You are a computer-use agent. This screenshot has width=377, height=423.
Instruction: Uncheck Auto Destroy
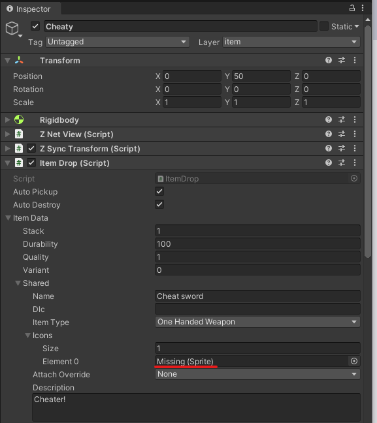point(159,204)
